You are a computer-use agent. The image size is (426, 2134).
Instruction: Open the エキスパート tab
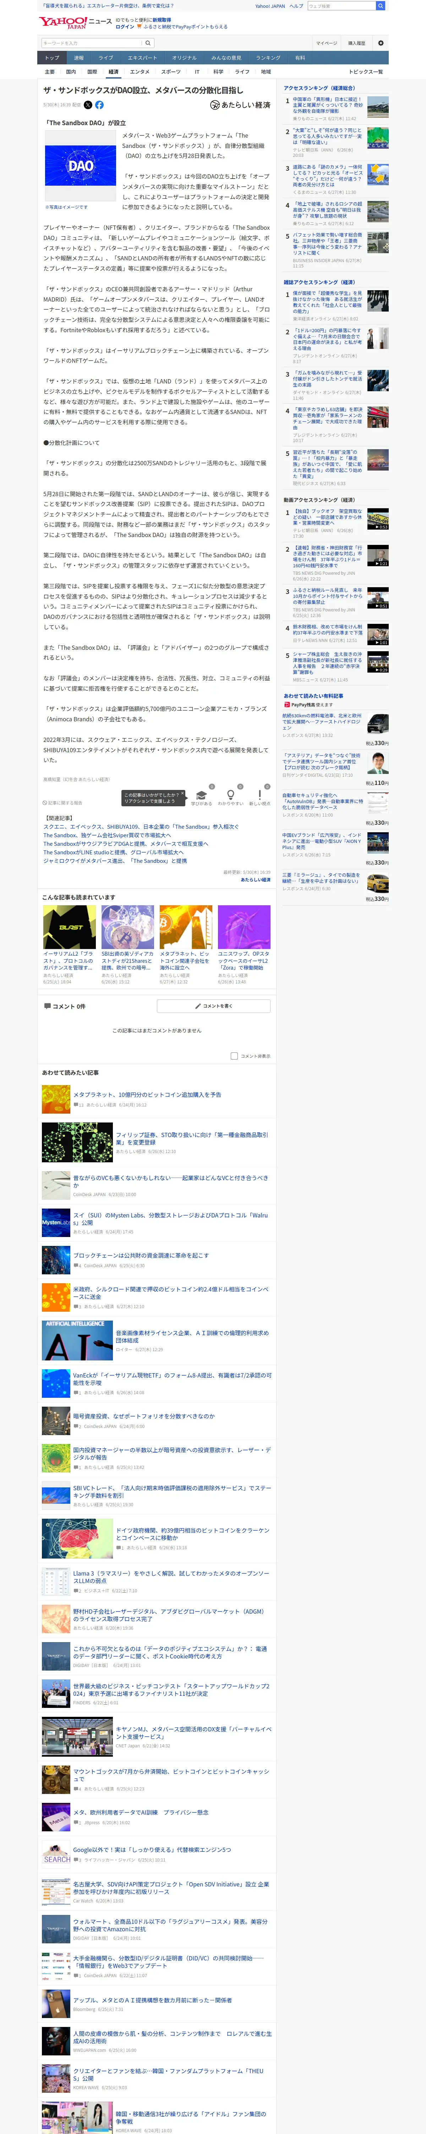[x=142, y=58]
